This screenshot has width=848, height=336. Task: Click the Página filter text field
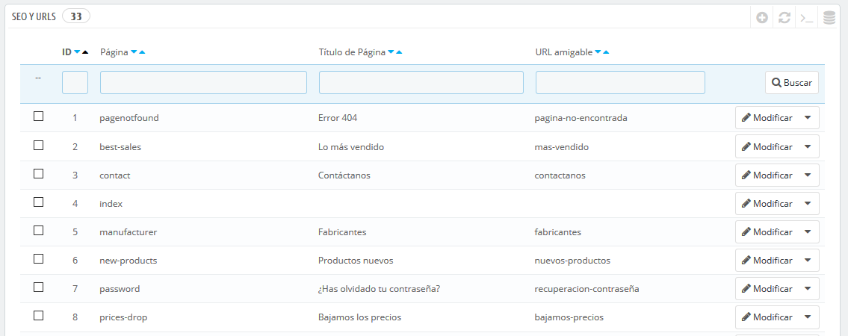pos(203,83)
